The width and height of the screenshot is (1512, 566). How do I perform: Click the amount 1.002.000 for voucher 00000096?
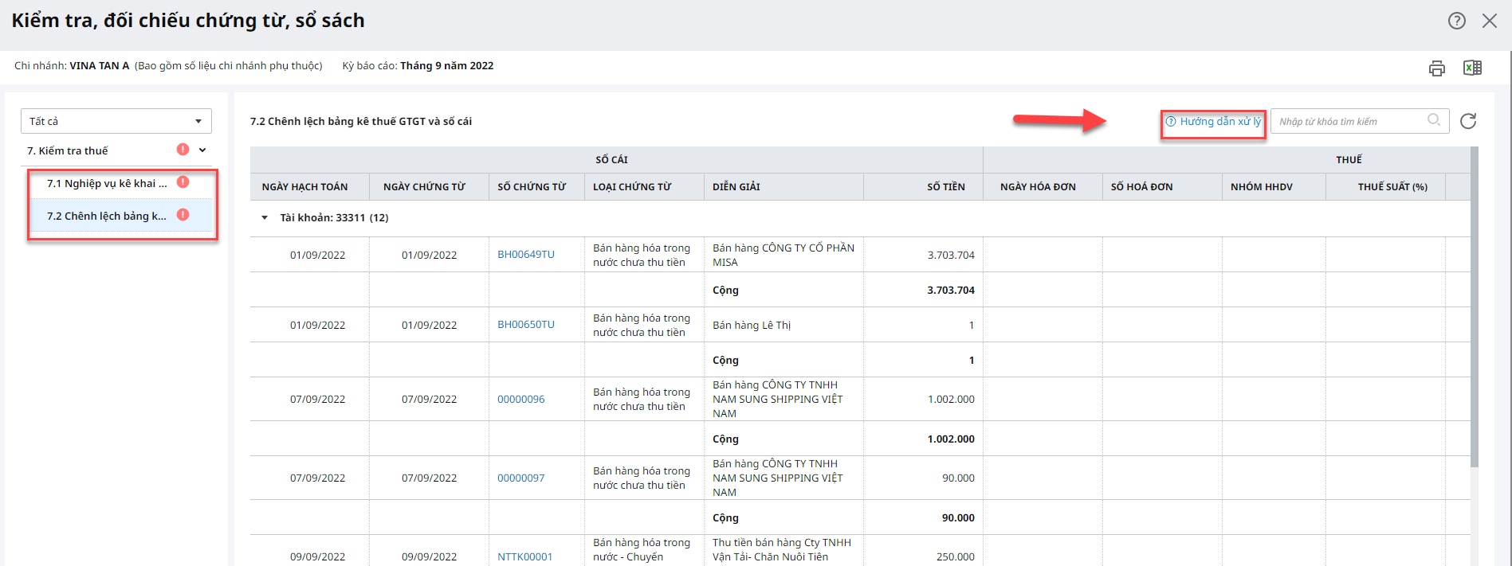tap(951, 400)
